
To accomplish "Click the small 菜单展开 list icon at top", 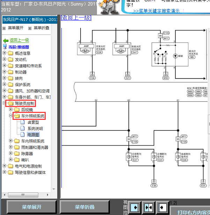I will (4, 28).
